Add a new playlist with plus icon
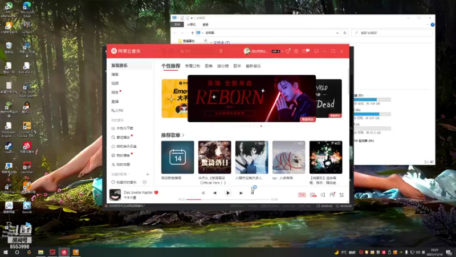This screenshot has width=456, height=257. tap(148, 174)
